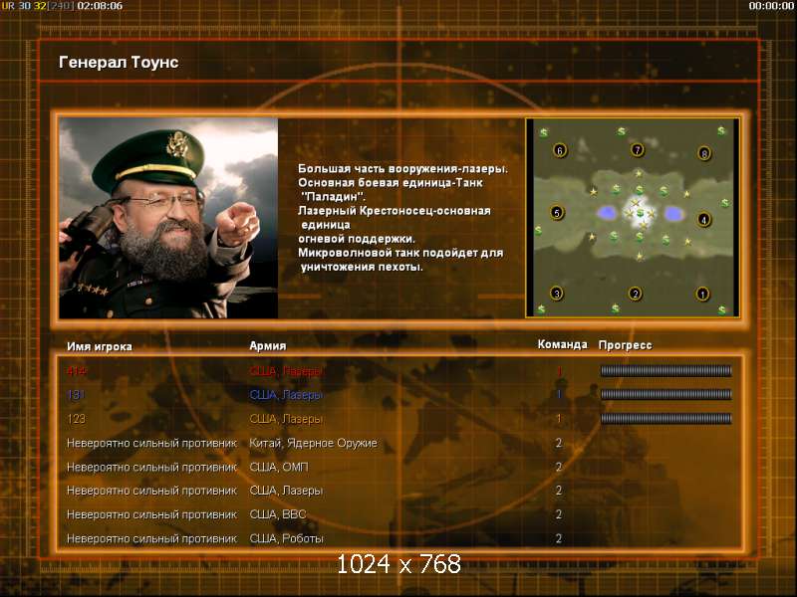Click the 00:00:00 timer readout
797x597 pixels.
(x=771, y=6)
